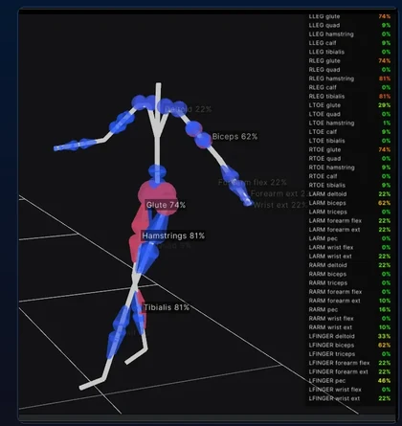Select the LARM forearm ext row
Screen dimensions: 402x426
point(349,230)
